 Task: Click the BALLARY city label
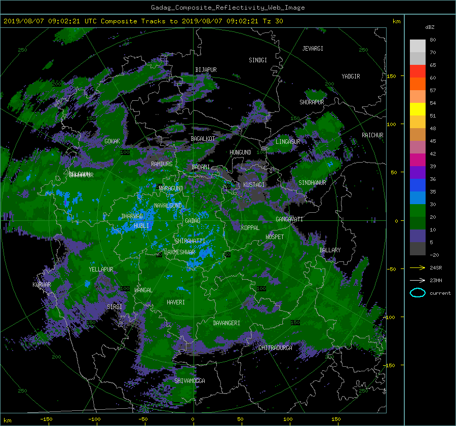pos(330,250)
